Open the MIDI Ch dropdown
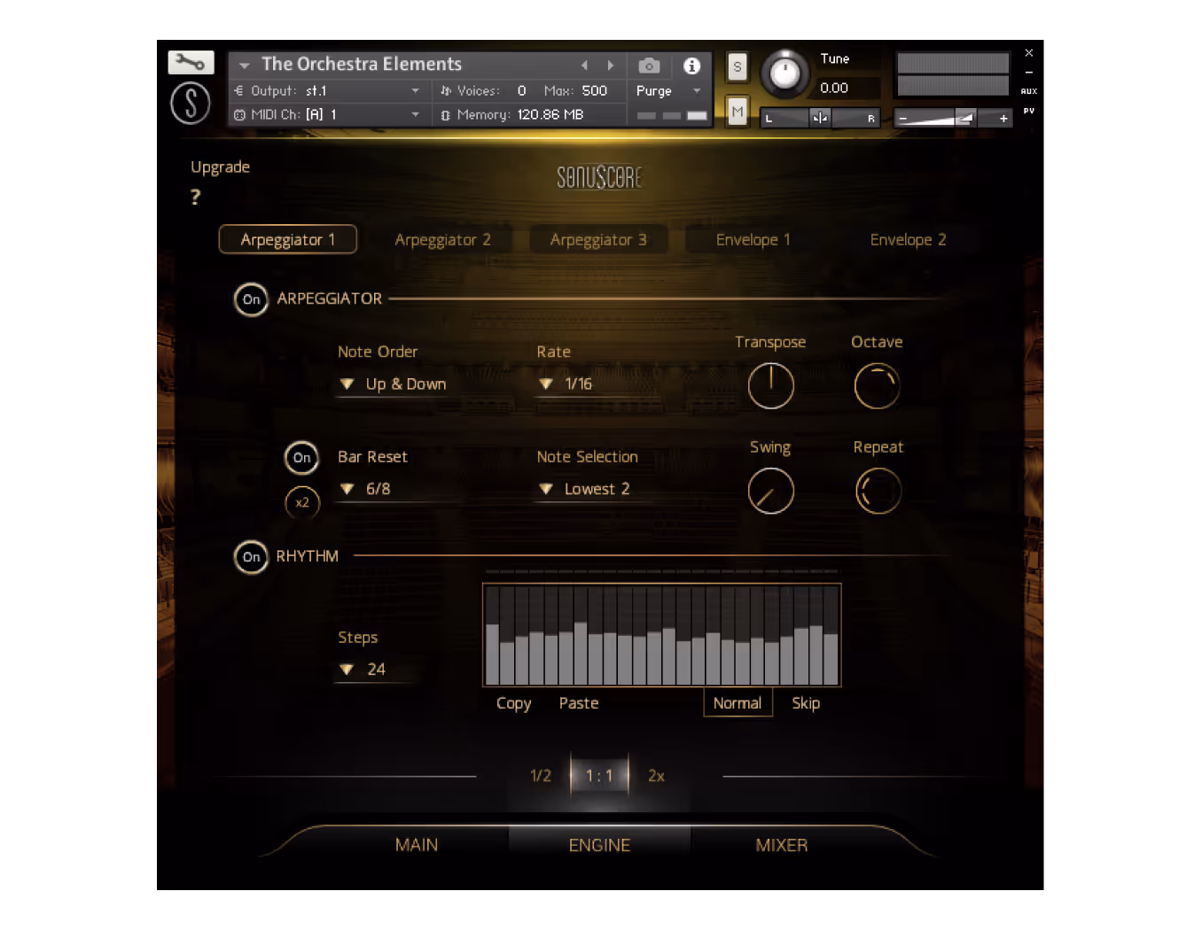Screen dimensions: 1202x930 click(327, 114)
